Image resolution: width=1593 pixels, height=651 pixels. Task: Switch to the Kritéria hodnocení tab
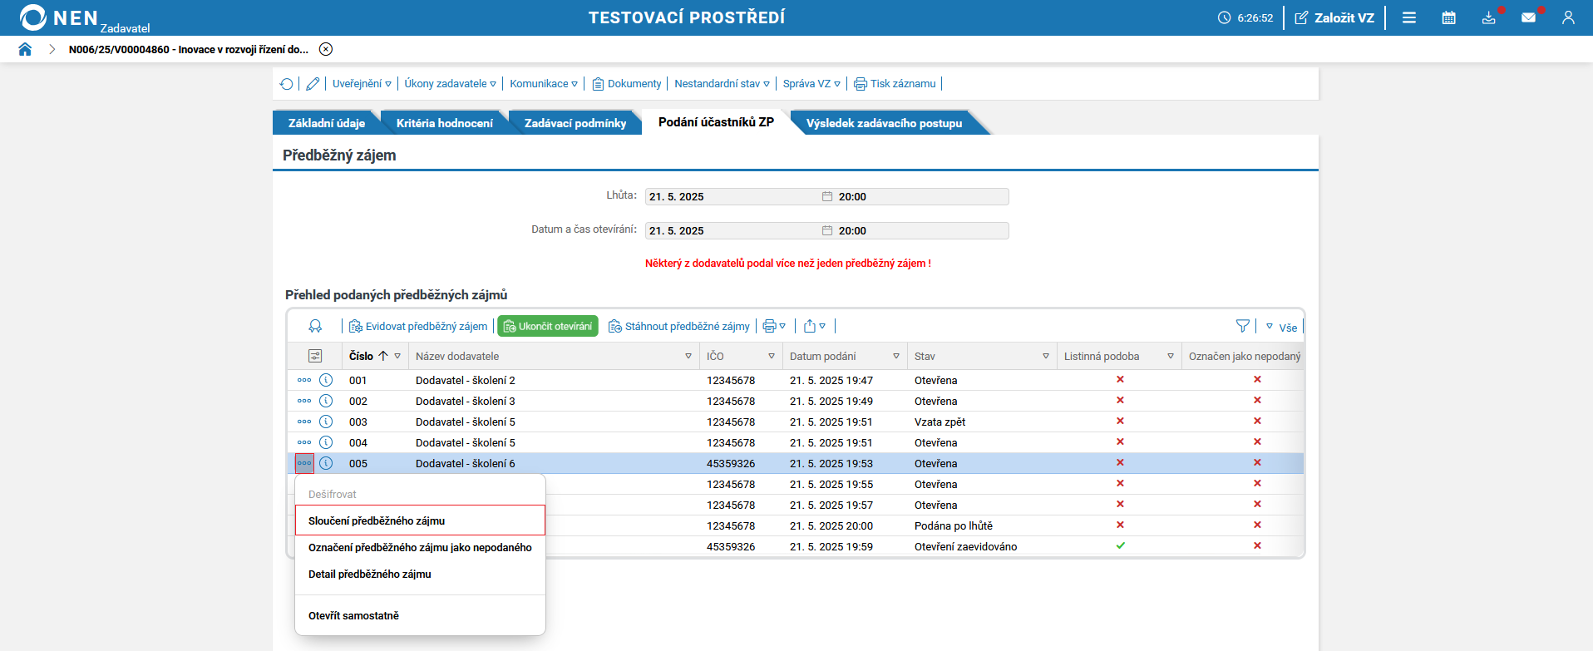[x=444, y=123]
